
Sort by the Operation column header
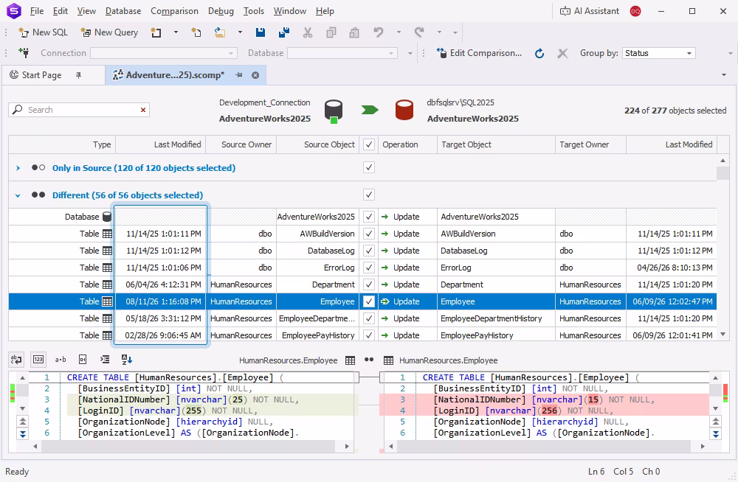click(407, 144)
